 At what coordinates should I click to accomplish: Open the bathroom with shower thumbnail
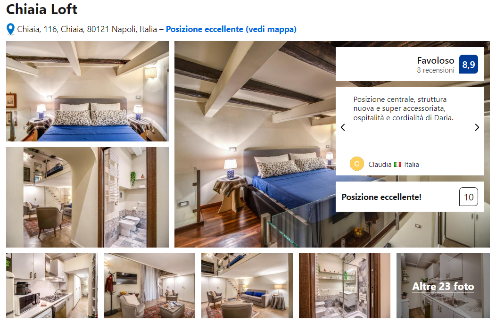345,286
